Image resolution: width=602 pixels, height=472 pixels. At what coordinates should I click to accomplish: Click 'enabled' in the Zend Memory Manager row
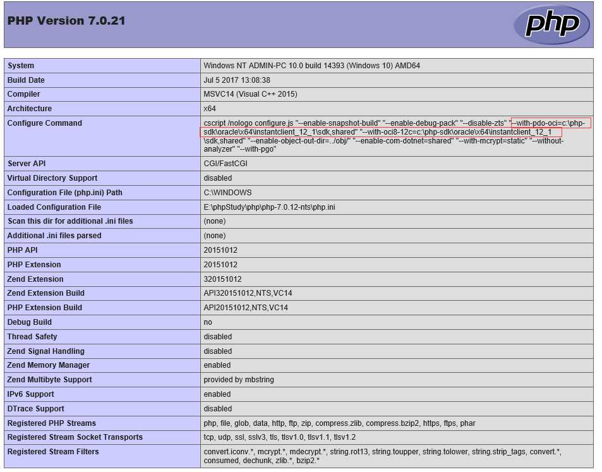point(217,365)
